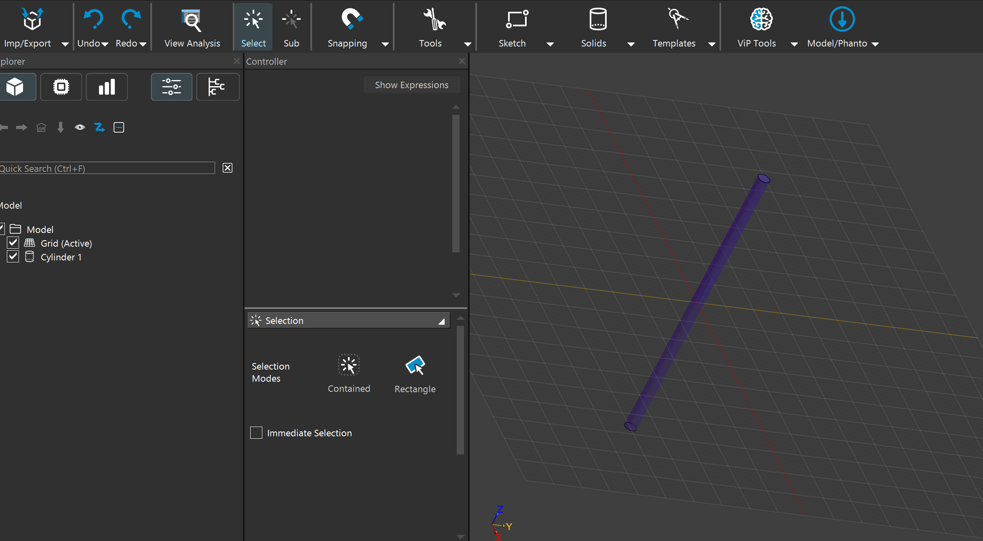Open the Sketch tool
This screenshot has height=541, width=983.
coord(517,19)
